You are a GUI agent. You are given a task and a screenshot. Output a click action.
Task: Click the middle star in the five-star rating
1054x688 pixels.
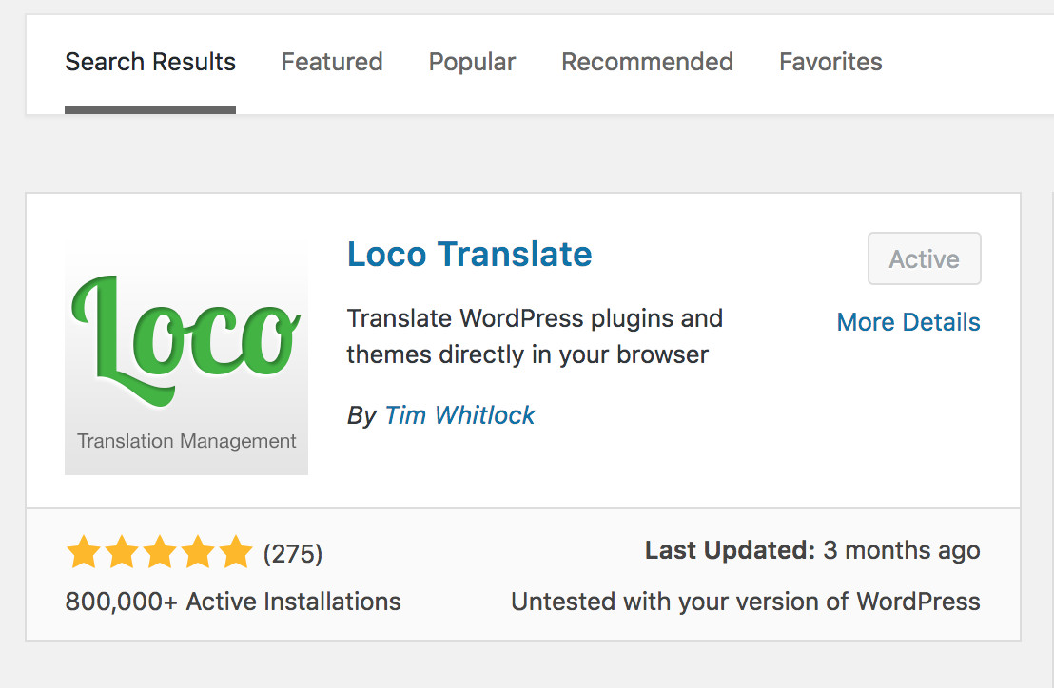click(x=159, y=551)
